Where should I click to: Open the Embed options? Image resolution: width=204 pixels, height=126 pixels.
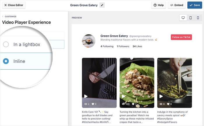(177, 5)
